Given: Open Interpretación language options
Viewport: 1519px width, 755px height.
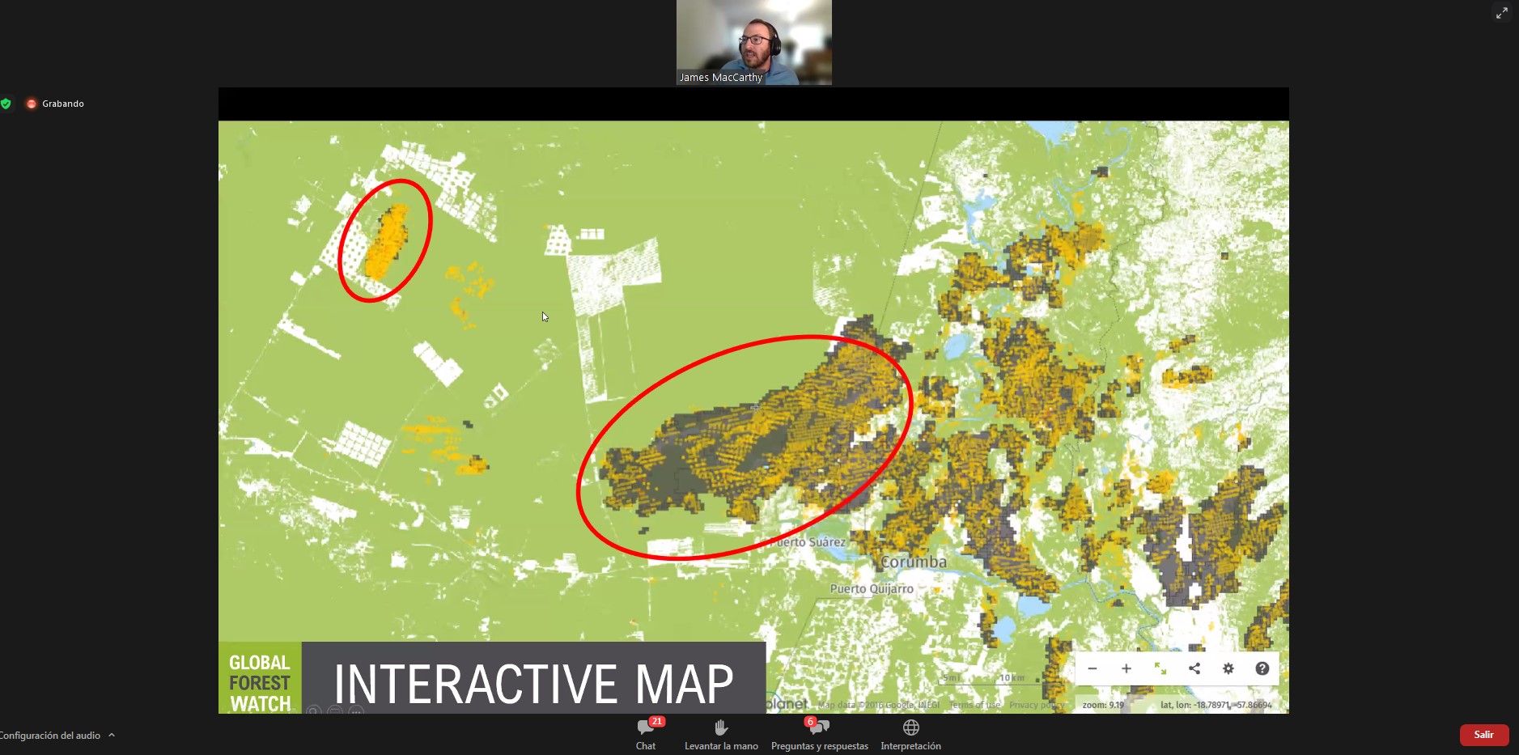Looking at the screenshot, I should [x=910, y=734].
